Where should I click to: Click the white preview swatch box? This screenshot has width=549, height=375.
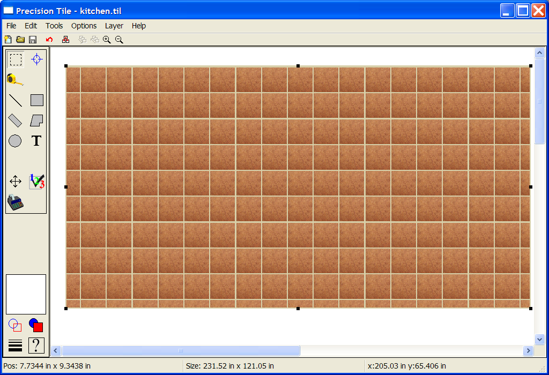[26, 294]
